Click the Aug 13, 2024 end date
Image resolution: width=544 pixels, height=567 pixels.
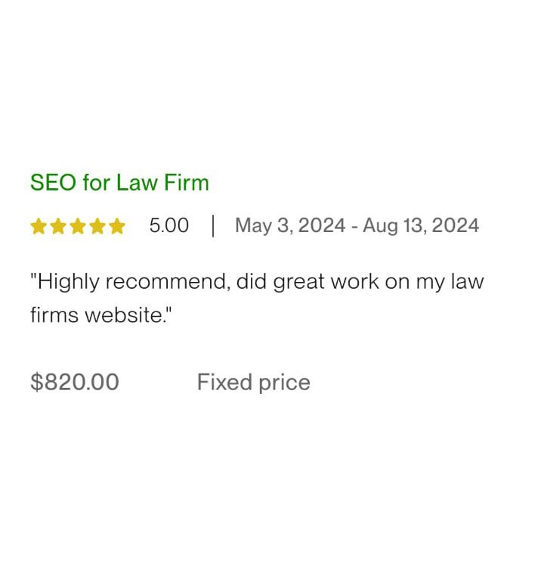tap(421, 225)
